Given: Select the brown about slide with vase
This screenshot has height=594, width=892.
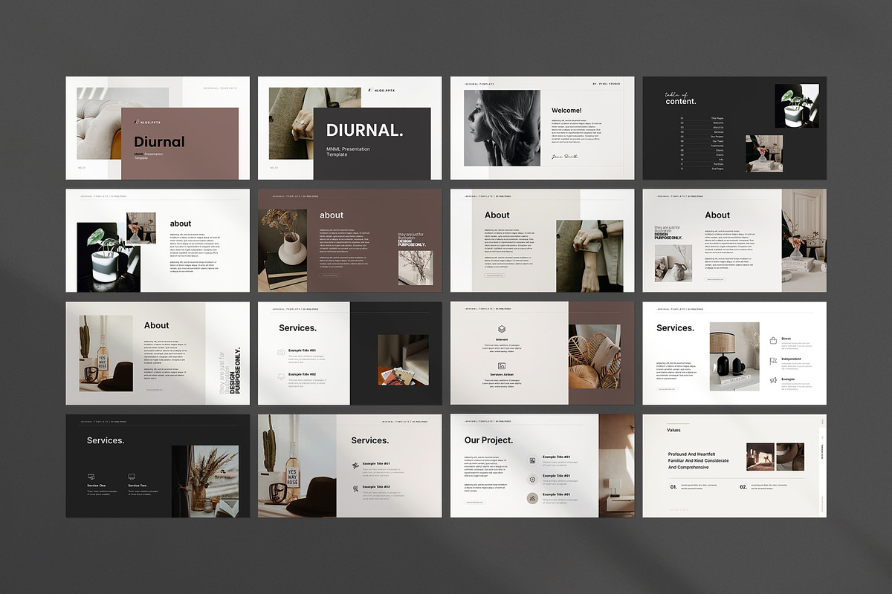Looking at the screenshot, I should 349,241.
